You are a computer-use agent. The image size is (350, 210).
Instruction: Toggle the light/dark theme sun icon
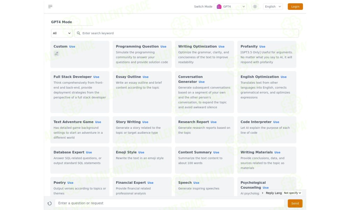coord(255,6)
